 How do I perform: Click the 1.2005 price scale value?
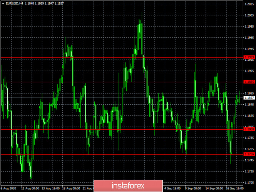pos(249,15)
